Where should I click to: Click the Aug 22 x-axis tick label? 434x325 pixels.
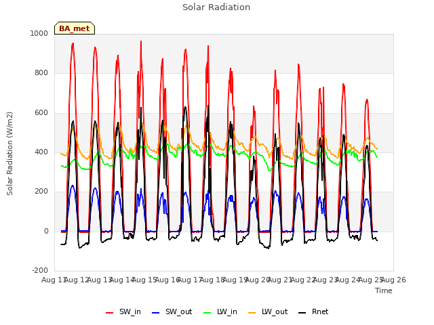point(303,280)
